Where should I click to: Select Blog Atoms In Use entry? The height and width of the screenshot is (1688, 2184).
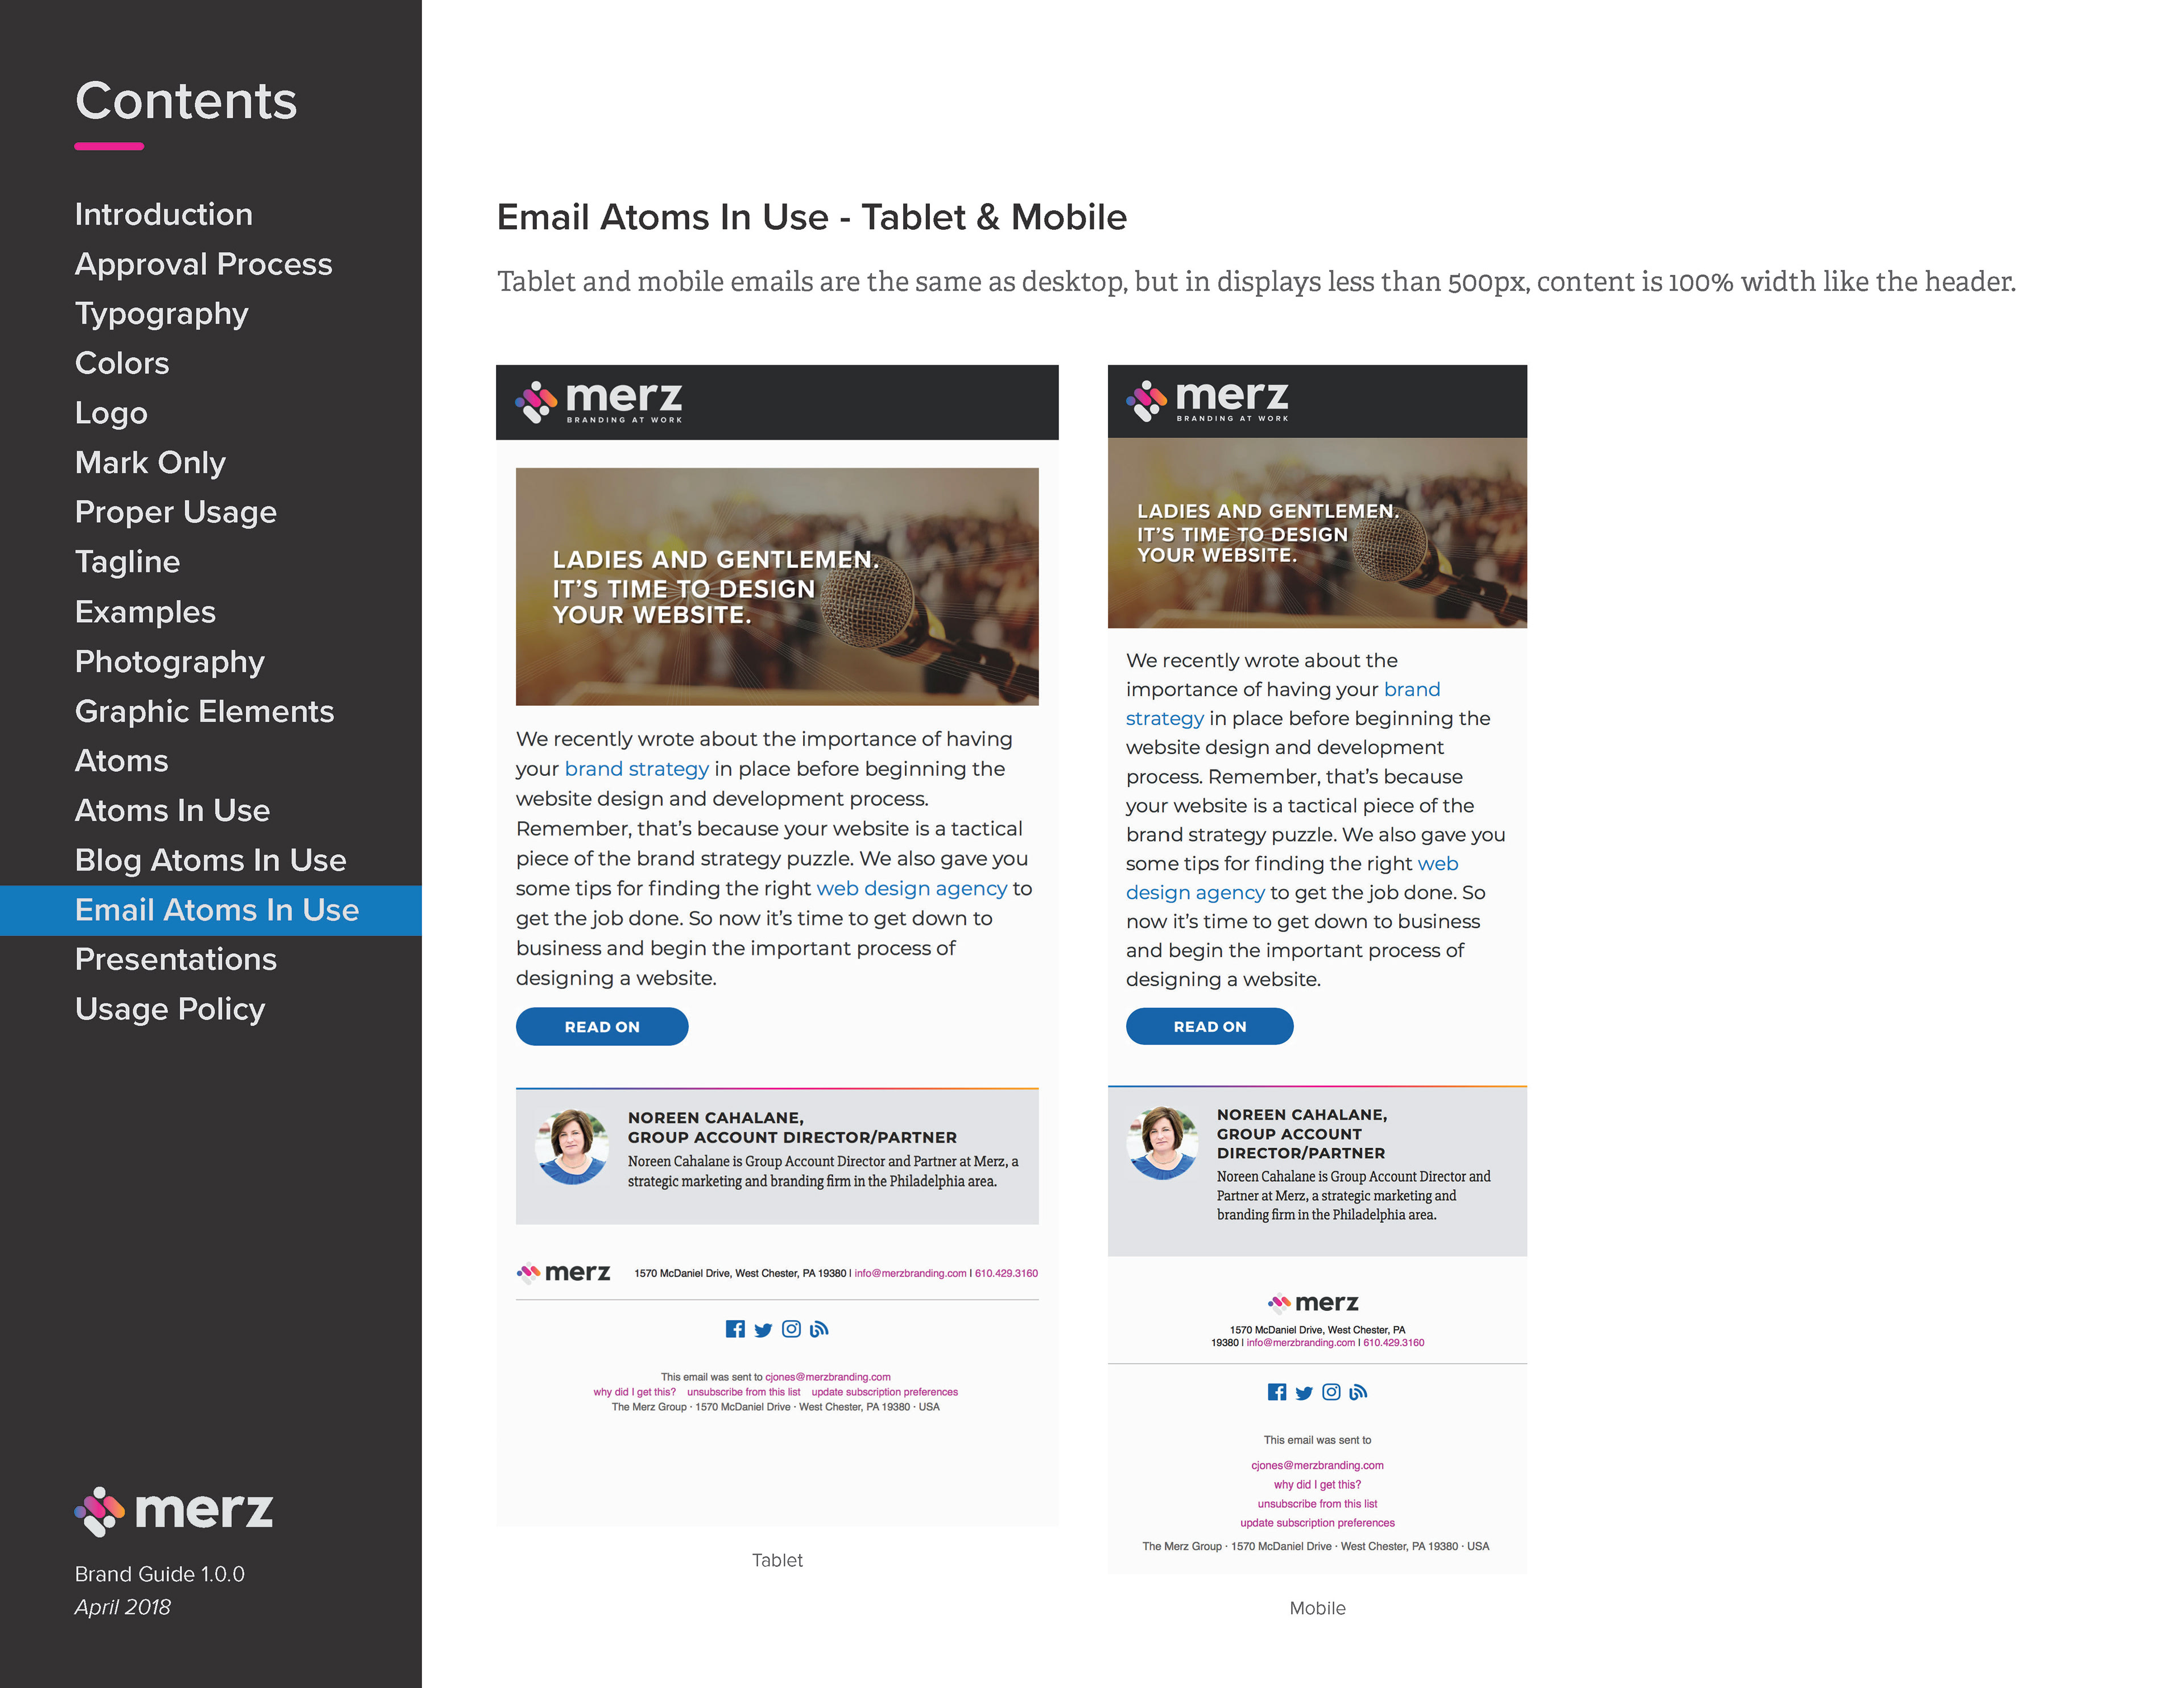click(210, 860)
